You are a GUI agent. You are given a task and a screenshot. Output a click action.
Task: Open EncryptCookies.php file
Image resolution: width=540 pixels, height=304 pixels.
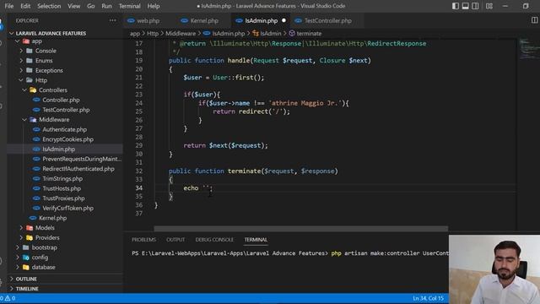click(67, 139)
